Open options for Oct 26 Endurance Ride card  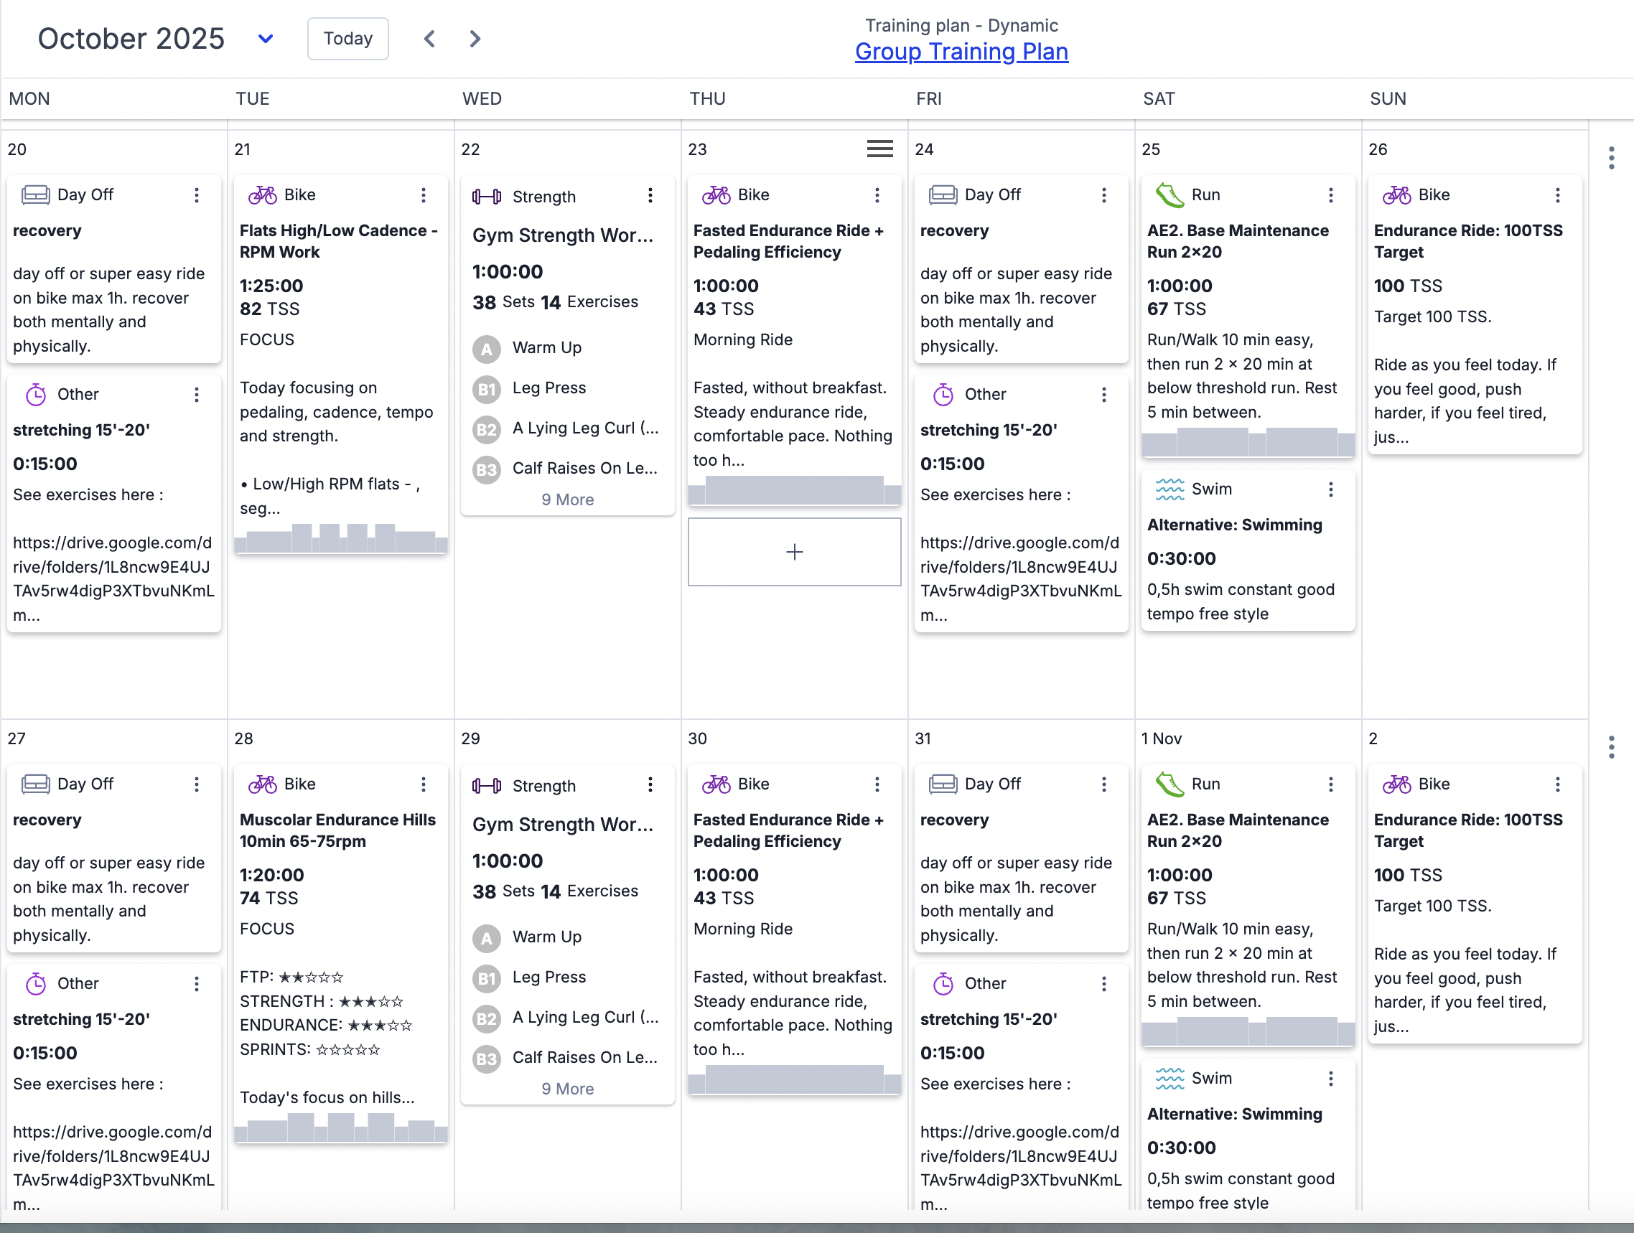pyautogui.click(x=1557, y=195)
